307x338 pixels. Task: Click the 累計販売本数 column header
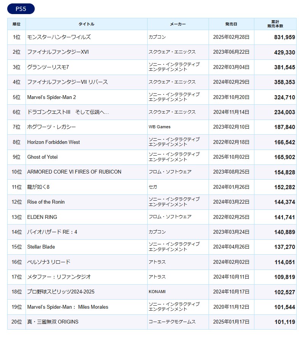point(275,24)
